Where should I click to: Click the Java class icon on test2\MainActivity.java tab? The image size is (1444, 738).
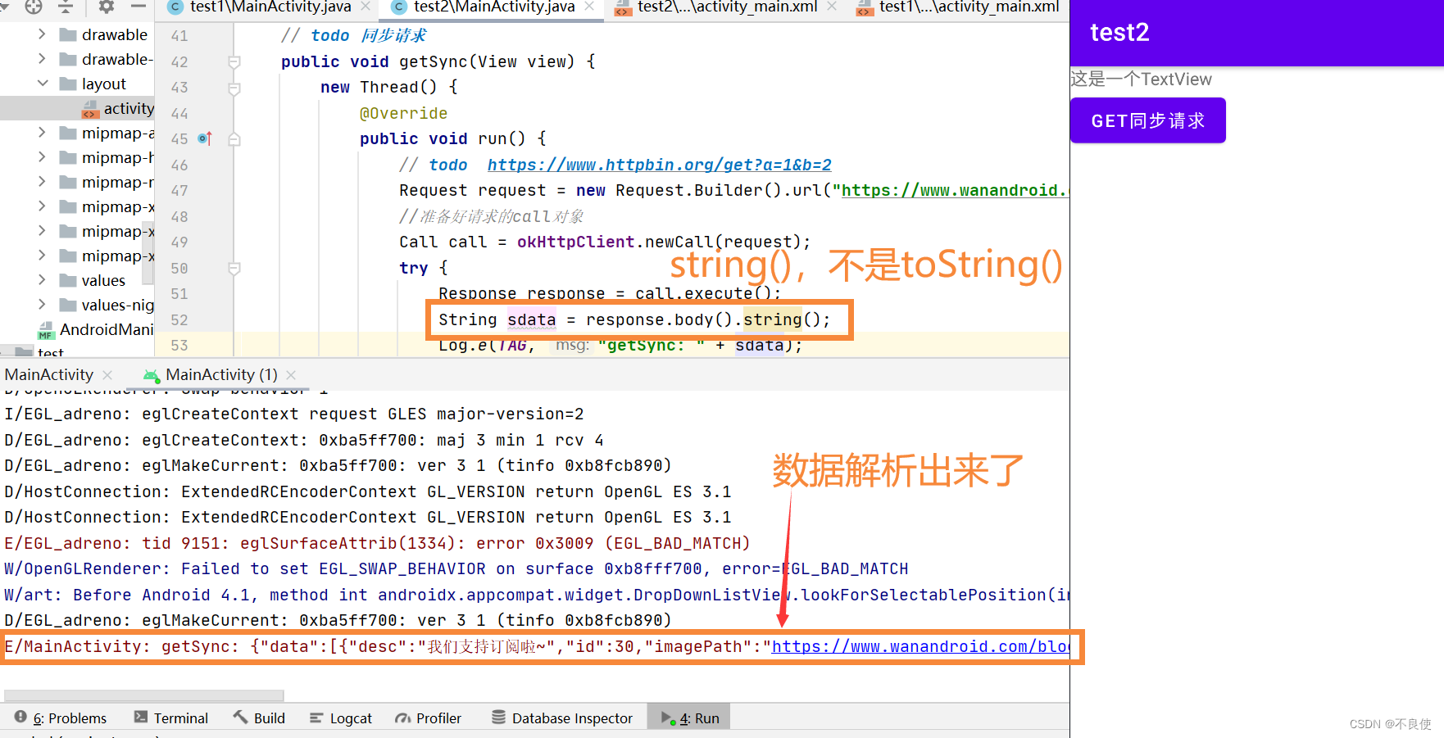pos(398,7)
